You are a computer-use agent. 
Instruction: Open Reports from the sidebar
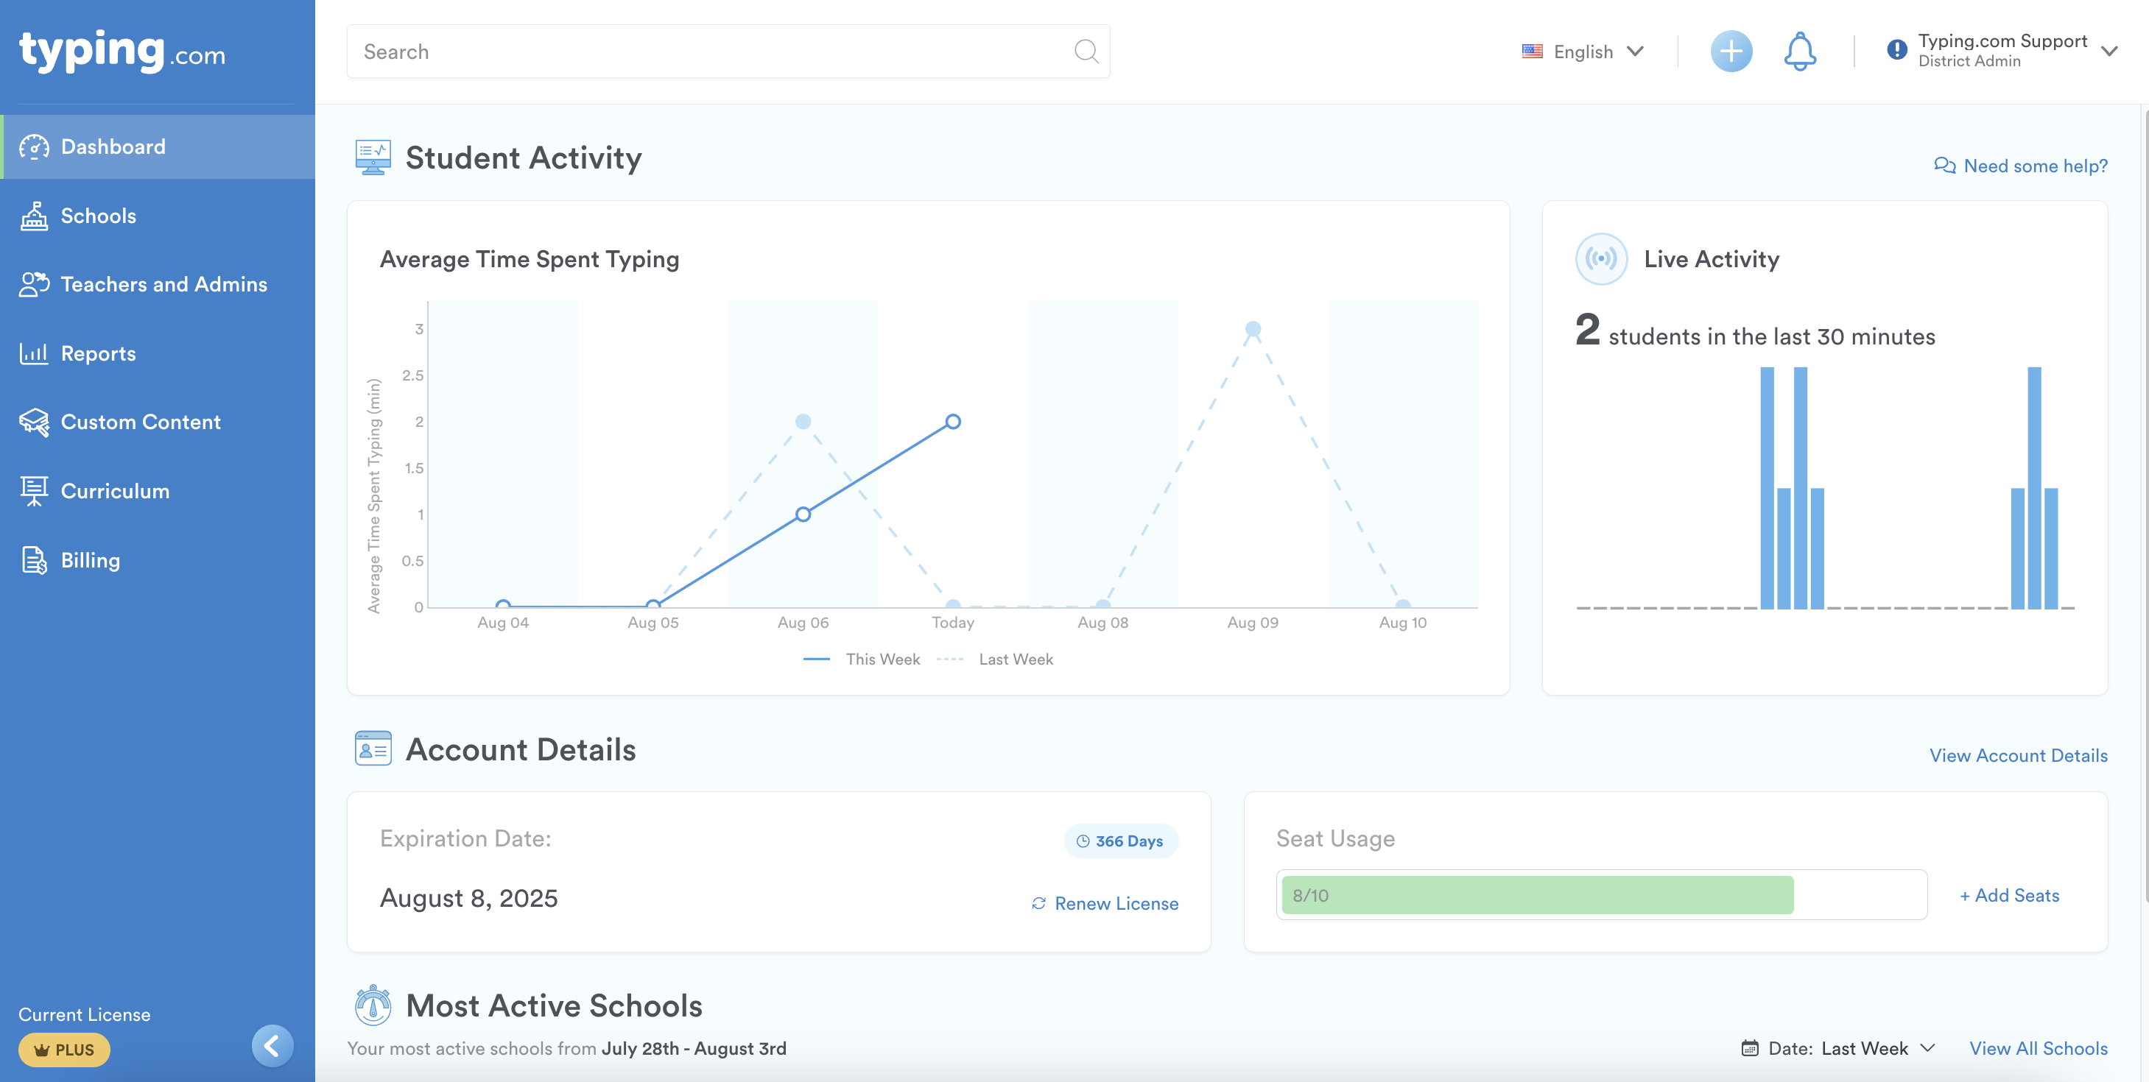pyautogui.click(x=99, y=353)
